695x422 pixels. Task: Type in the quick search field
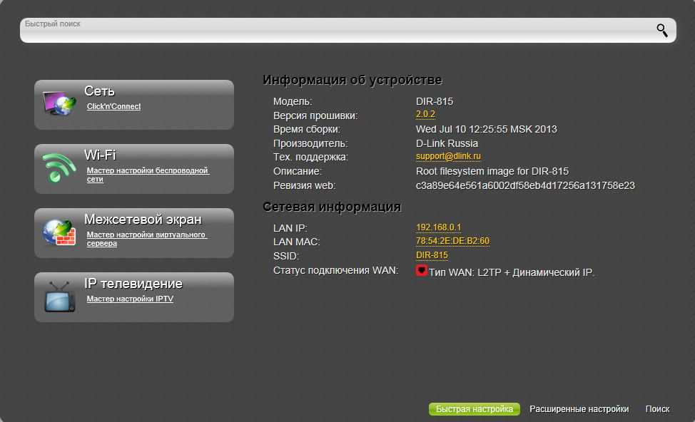click(335, 31)
